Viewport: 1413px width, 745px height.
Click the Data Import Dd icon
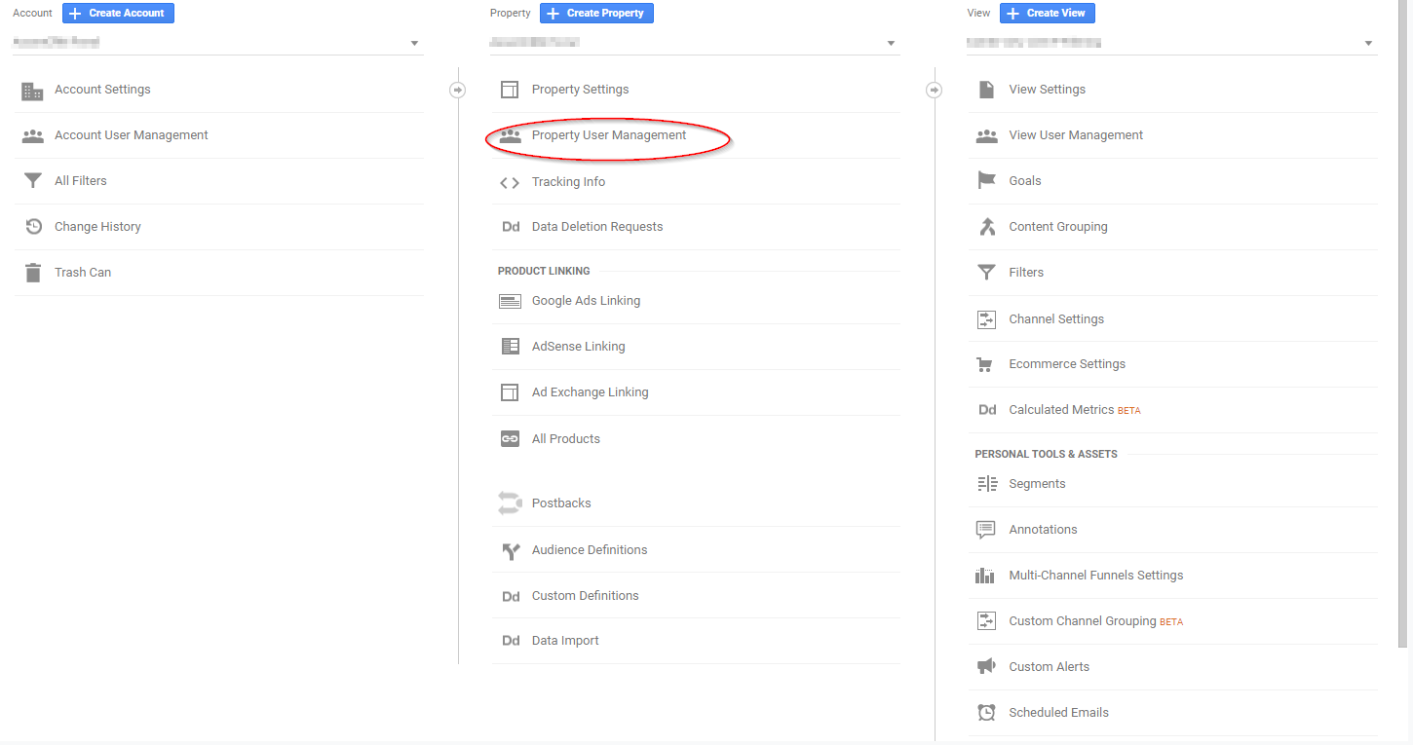pos(511,641)
